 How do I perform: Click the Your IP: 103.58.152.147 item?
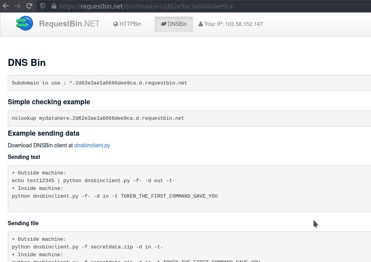pos(231,24)
